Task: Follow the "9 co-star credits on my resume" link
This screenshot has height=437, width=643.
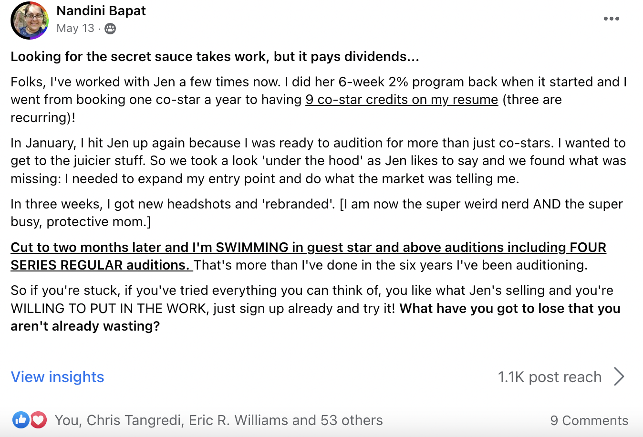Action: pos(402,100)
